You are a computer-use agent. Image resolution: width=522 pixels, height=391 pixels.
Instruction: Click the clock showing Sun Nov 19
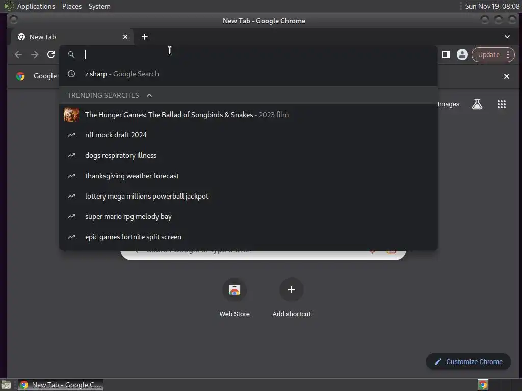click(492, 6)
